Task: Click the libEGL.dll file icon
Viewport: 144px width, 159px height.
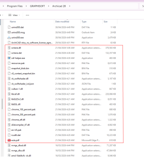Action: [9, 104]
